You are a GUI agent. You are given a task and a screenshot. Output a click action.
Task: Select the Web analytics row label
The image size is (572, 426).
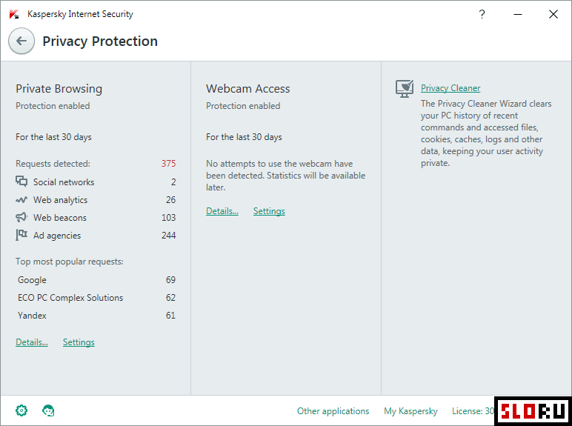click(61, 200)
